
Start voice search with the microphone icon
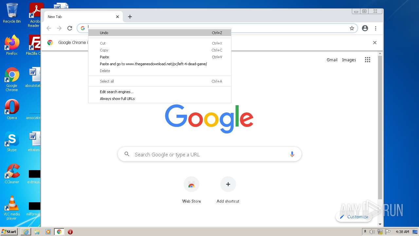click(292, 154)
